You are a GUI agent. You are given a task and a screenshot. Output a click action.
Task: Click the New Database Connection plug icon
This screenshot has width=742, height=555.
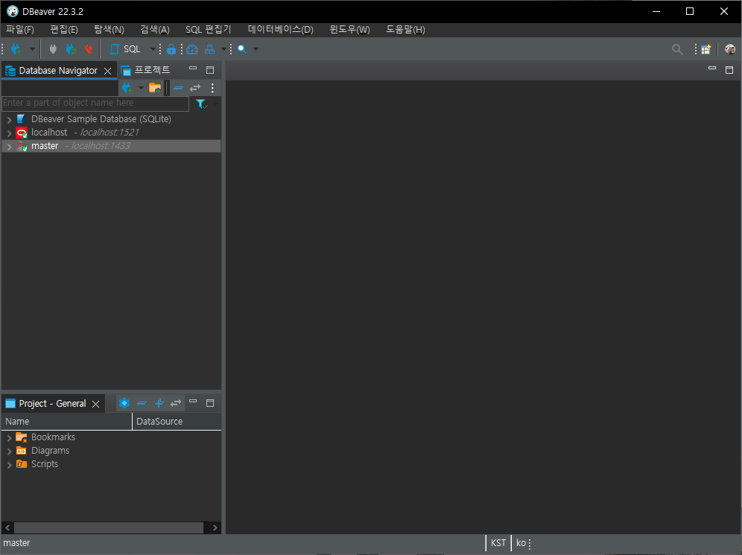coord(16,49)
